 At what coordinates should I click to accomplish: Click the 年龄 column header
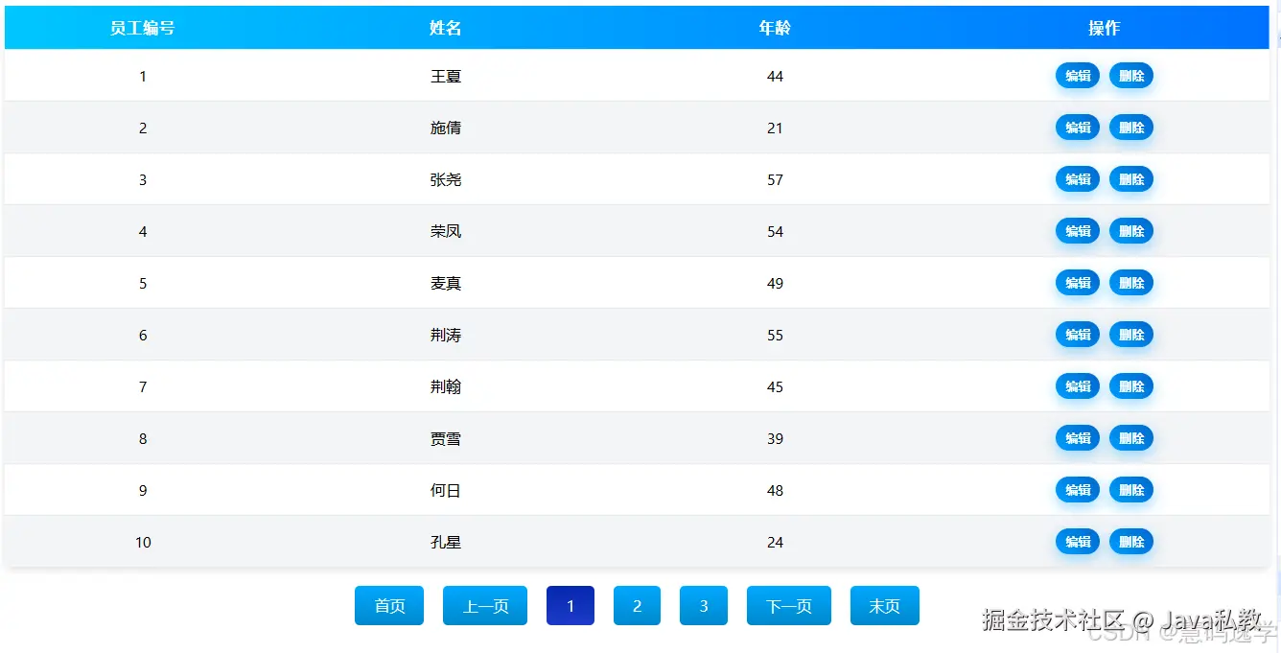pyautogui.click(x=775, y=28)
